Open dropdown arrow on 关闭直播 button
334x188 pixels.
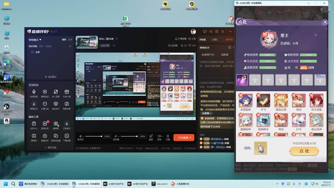point(190,138)
